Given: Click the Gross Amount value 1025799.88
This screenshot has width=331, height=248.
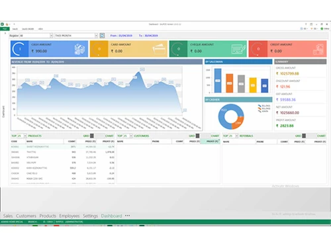Looking at the screenshot, I should pos(289,73).
